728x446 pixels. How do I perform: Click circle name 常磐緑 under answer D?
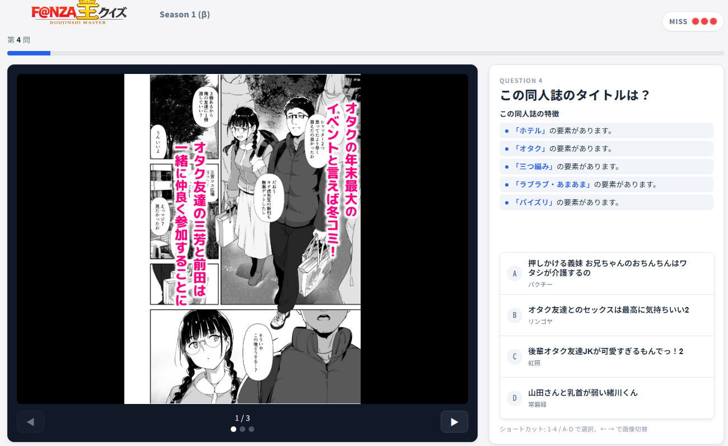coord(537,405)
